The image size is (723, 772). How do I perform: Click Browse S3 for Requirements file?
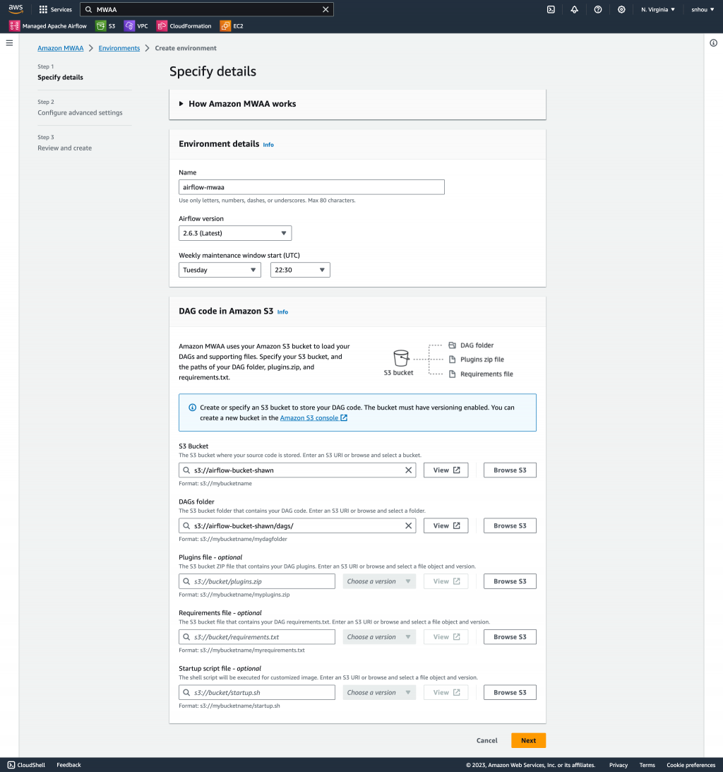point(510,637)
